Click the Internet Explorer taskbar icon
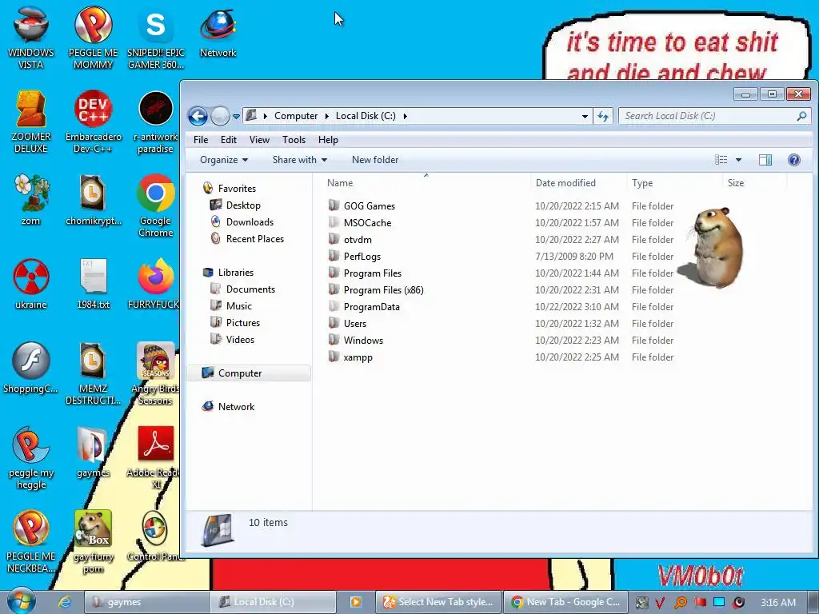 coord(64,602)
